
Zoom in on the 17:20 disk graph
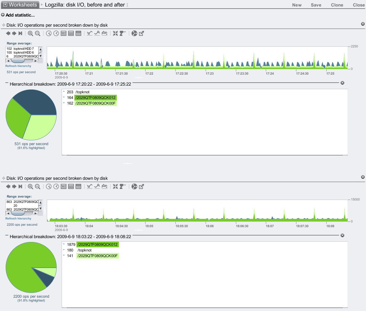(30, 33)
